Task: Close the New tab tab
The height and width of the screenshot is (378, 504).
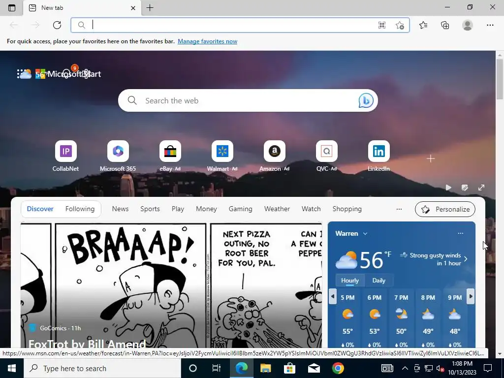Action: click(x=133, y=8)
